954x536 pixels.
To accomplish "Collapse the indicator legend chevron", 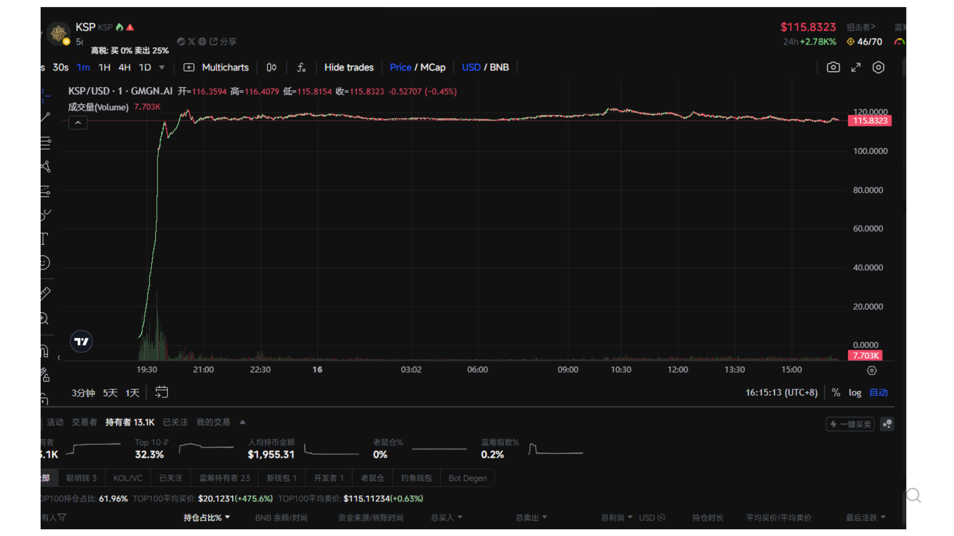I will [78, 123].
